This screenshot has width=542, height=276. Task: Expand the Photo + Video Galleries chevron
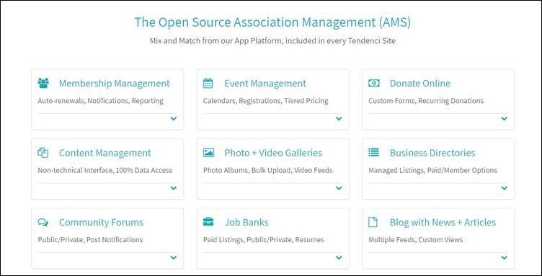click(x=339, y=188)
